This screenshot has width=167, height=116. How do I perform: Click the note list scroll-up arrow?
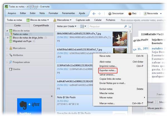pyautogui.click(x=130, y=31)
